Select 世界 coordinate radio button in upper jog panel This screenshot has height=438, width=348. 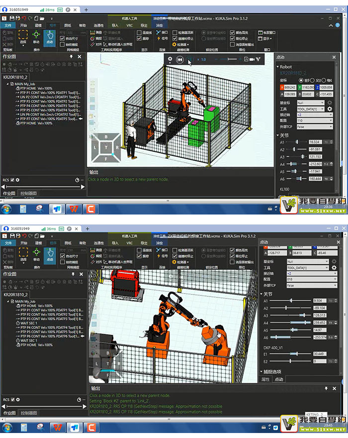(301, 80)
